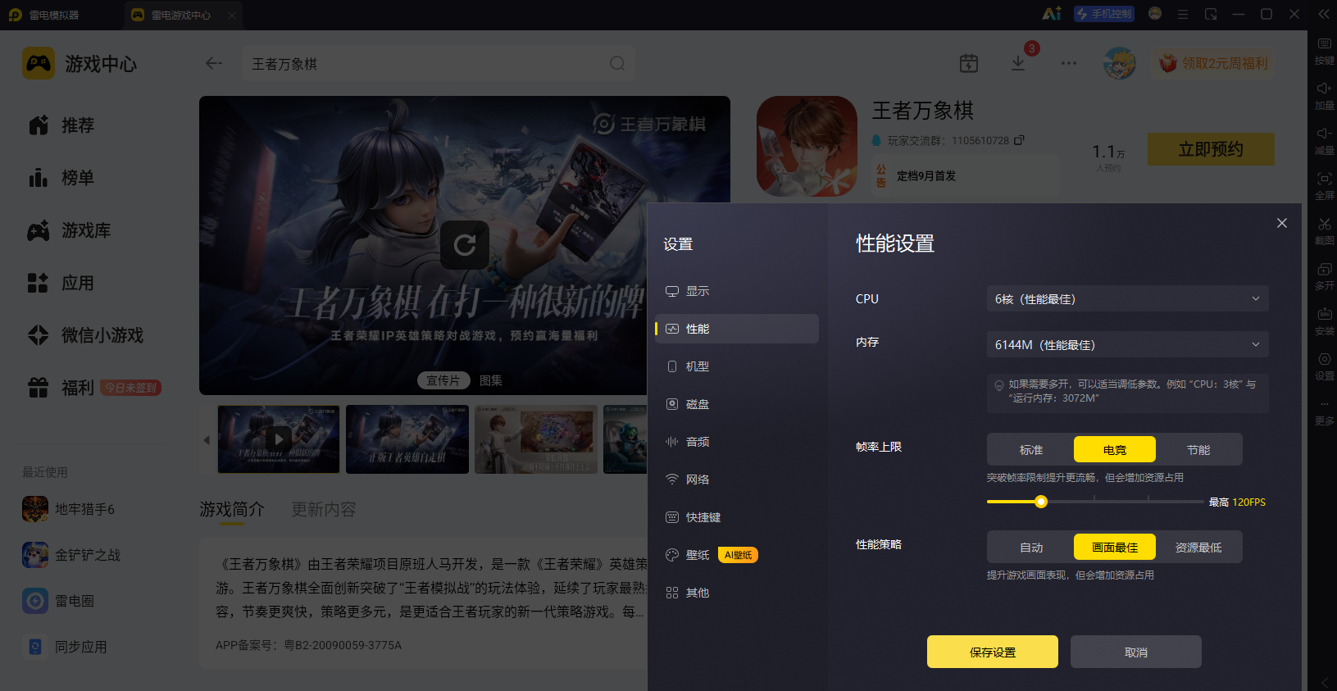Viewport: 1337px width, 691px height.
Task: Open the calendar check-in icon
Action: point(969,63)
